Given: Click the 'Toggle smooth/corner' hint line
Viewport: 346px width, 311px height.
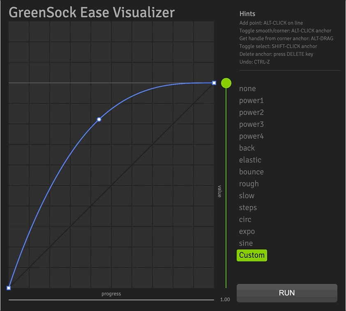Looking at the screenshot, I should tap(285, 31).
